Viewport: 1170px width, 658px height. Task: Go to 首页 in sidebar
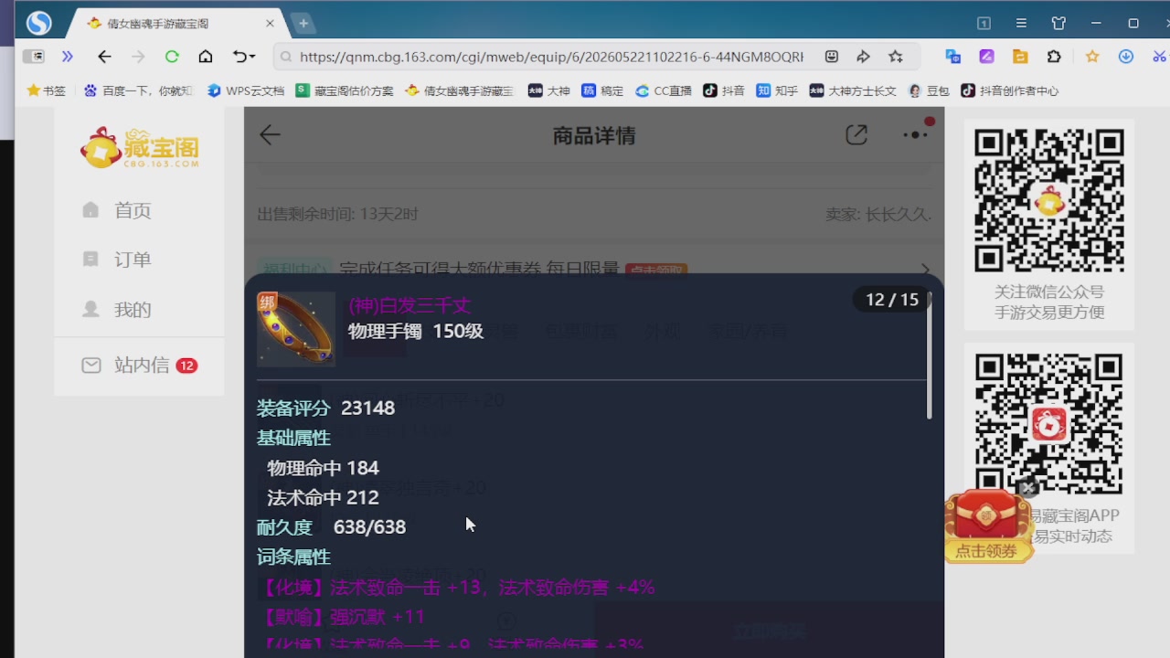[x=116, y=210]
